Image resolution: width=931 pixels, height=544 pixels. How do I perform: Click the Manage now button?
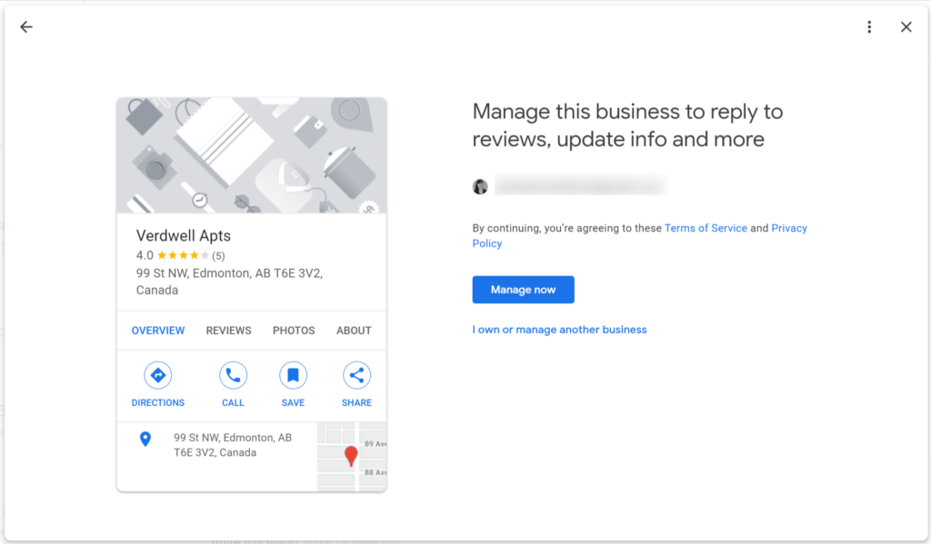coord(523,290)
